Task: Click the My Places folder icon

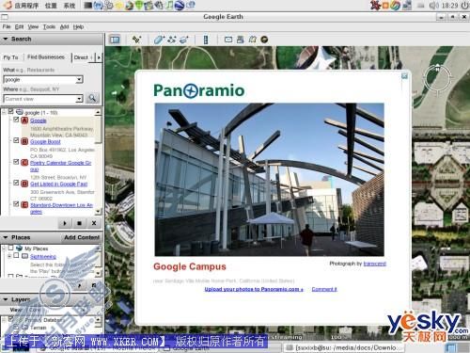Action: (x=20, y=249)
